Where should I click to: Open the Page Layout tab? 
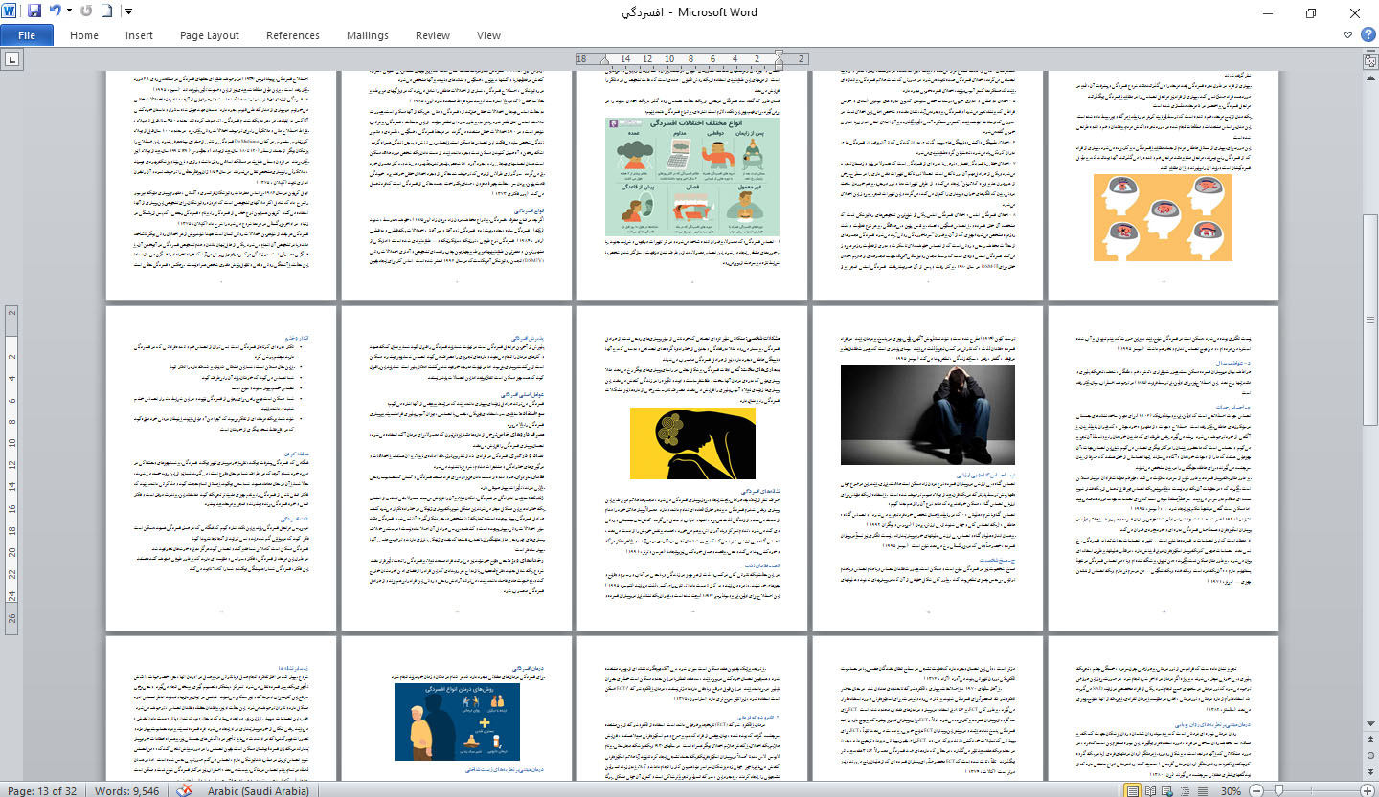(210, 35)
